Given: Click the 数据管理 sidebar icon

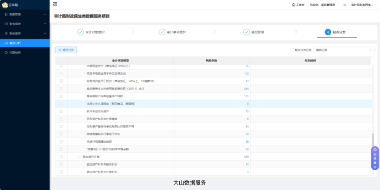Looking at the screenshot, I should (x=6, y=14).
